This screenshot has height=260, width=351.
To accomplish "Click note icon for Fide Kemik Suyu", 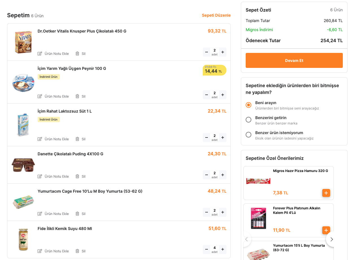I will (40, 251).
